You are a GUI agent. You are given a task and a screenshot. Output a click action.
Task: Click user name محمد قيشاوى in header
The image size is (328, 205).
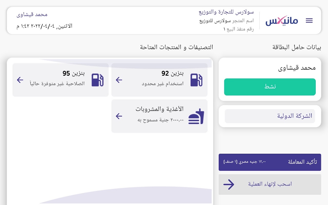[x=32, y=15]
